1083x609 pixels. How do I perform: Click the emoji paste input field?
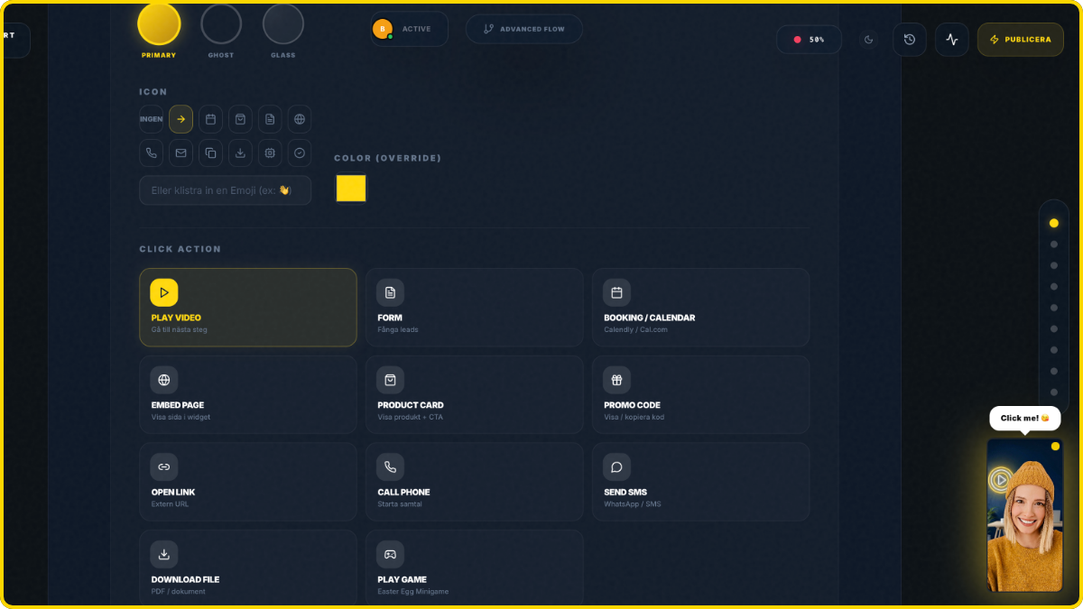point(225,190)
